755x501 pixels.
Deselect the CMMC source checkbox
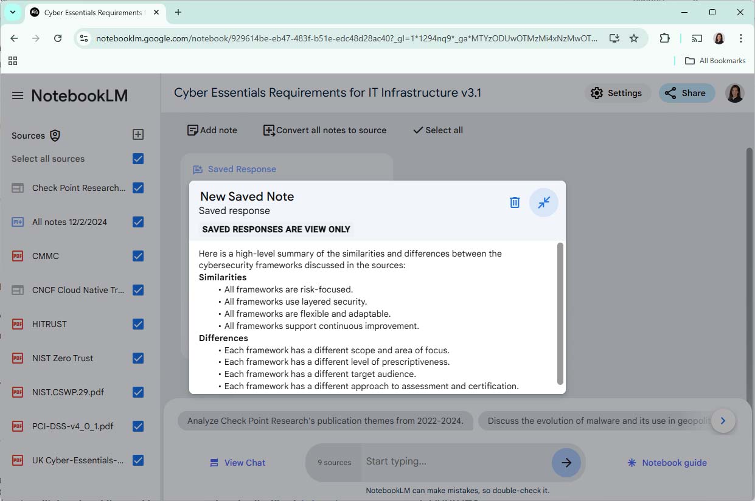[x=137, y=255]
